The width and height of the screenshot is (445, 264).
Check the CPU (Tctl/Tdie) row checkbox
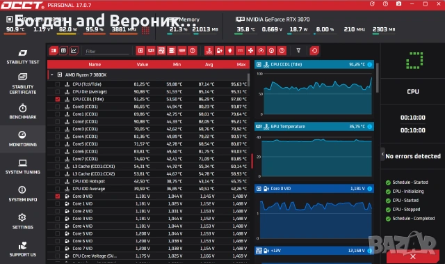pyautogui.click(x=58, y=84)
